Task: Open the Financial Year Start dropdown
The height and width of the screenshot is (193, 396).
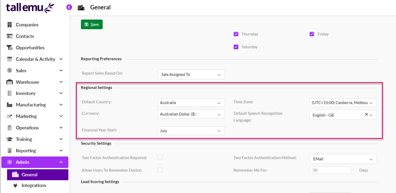Action: pos(191,131)
